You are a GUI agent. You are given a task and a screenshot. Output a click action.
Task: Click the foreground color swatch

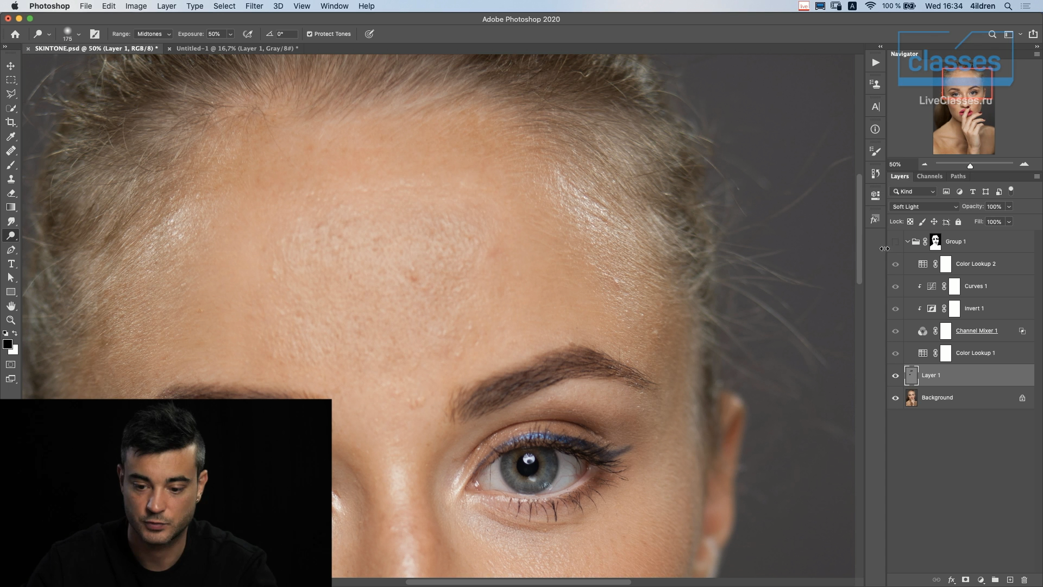[7, 344]
